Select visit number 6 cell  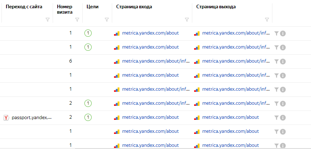point(71,61)
